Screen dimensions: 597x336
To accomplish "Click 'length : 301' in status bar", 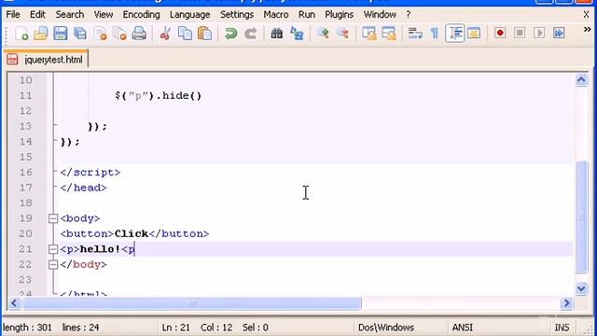I will (27, 328).
